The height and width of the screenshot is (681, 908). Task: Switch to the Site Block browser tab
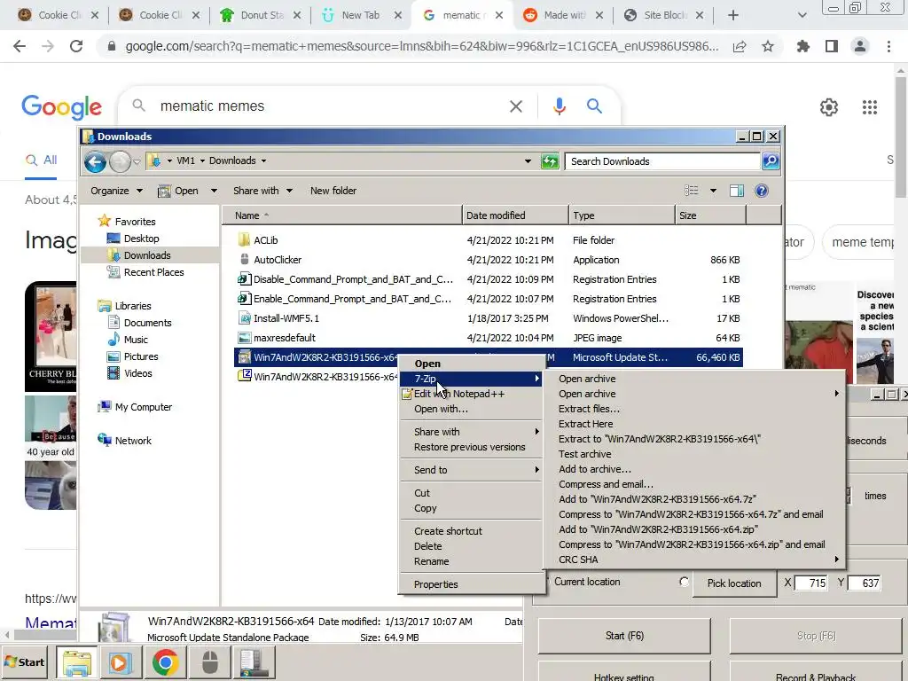click(x=665, y=15)
